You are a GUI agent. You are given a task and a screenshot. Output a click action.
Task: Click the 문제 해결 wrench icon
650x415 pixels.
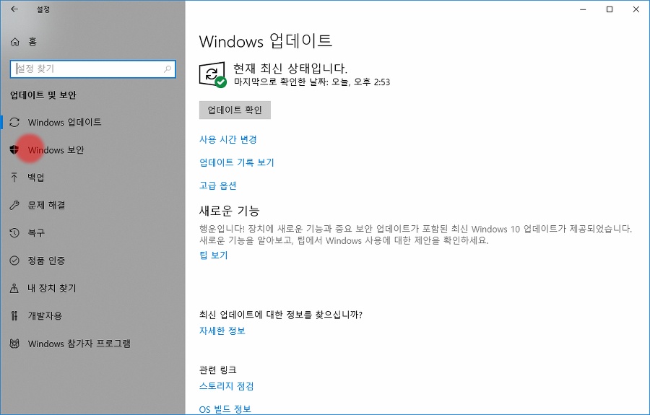pyautogui.click(x=14, y=205)
